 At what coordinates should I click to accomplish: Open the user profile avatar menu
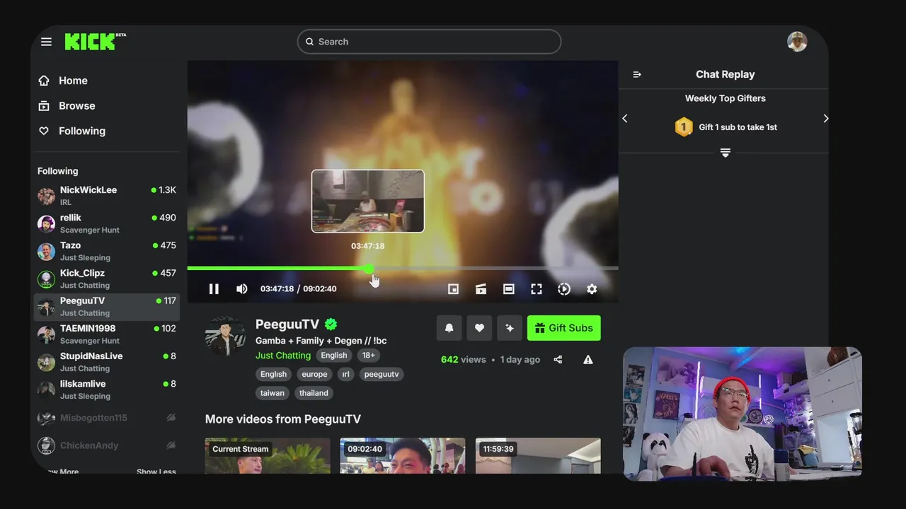click(797, 42)
